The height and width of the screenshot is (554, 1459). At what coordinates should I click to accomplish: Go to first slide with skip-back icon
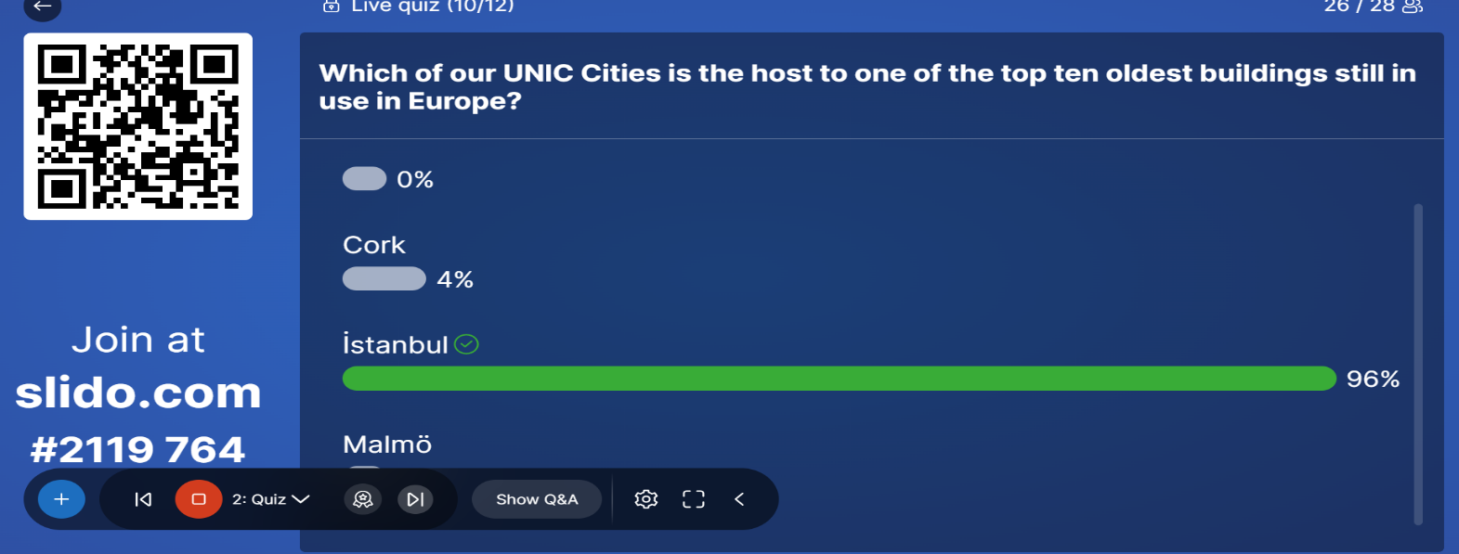[143, 499]
